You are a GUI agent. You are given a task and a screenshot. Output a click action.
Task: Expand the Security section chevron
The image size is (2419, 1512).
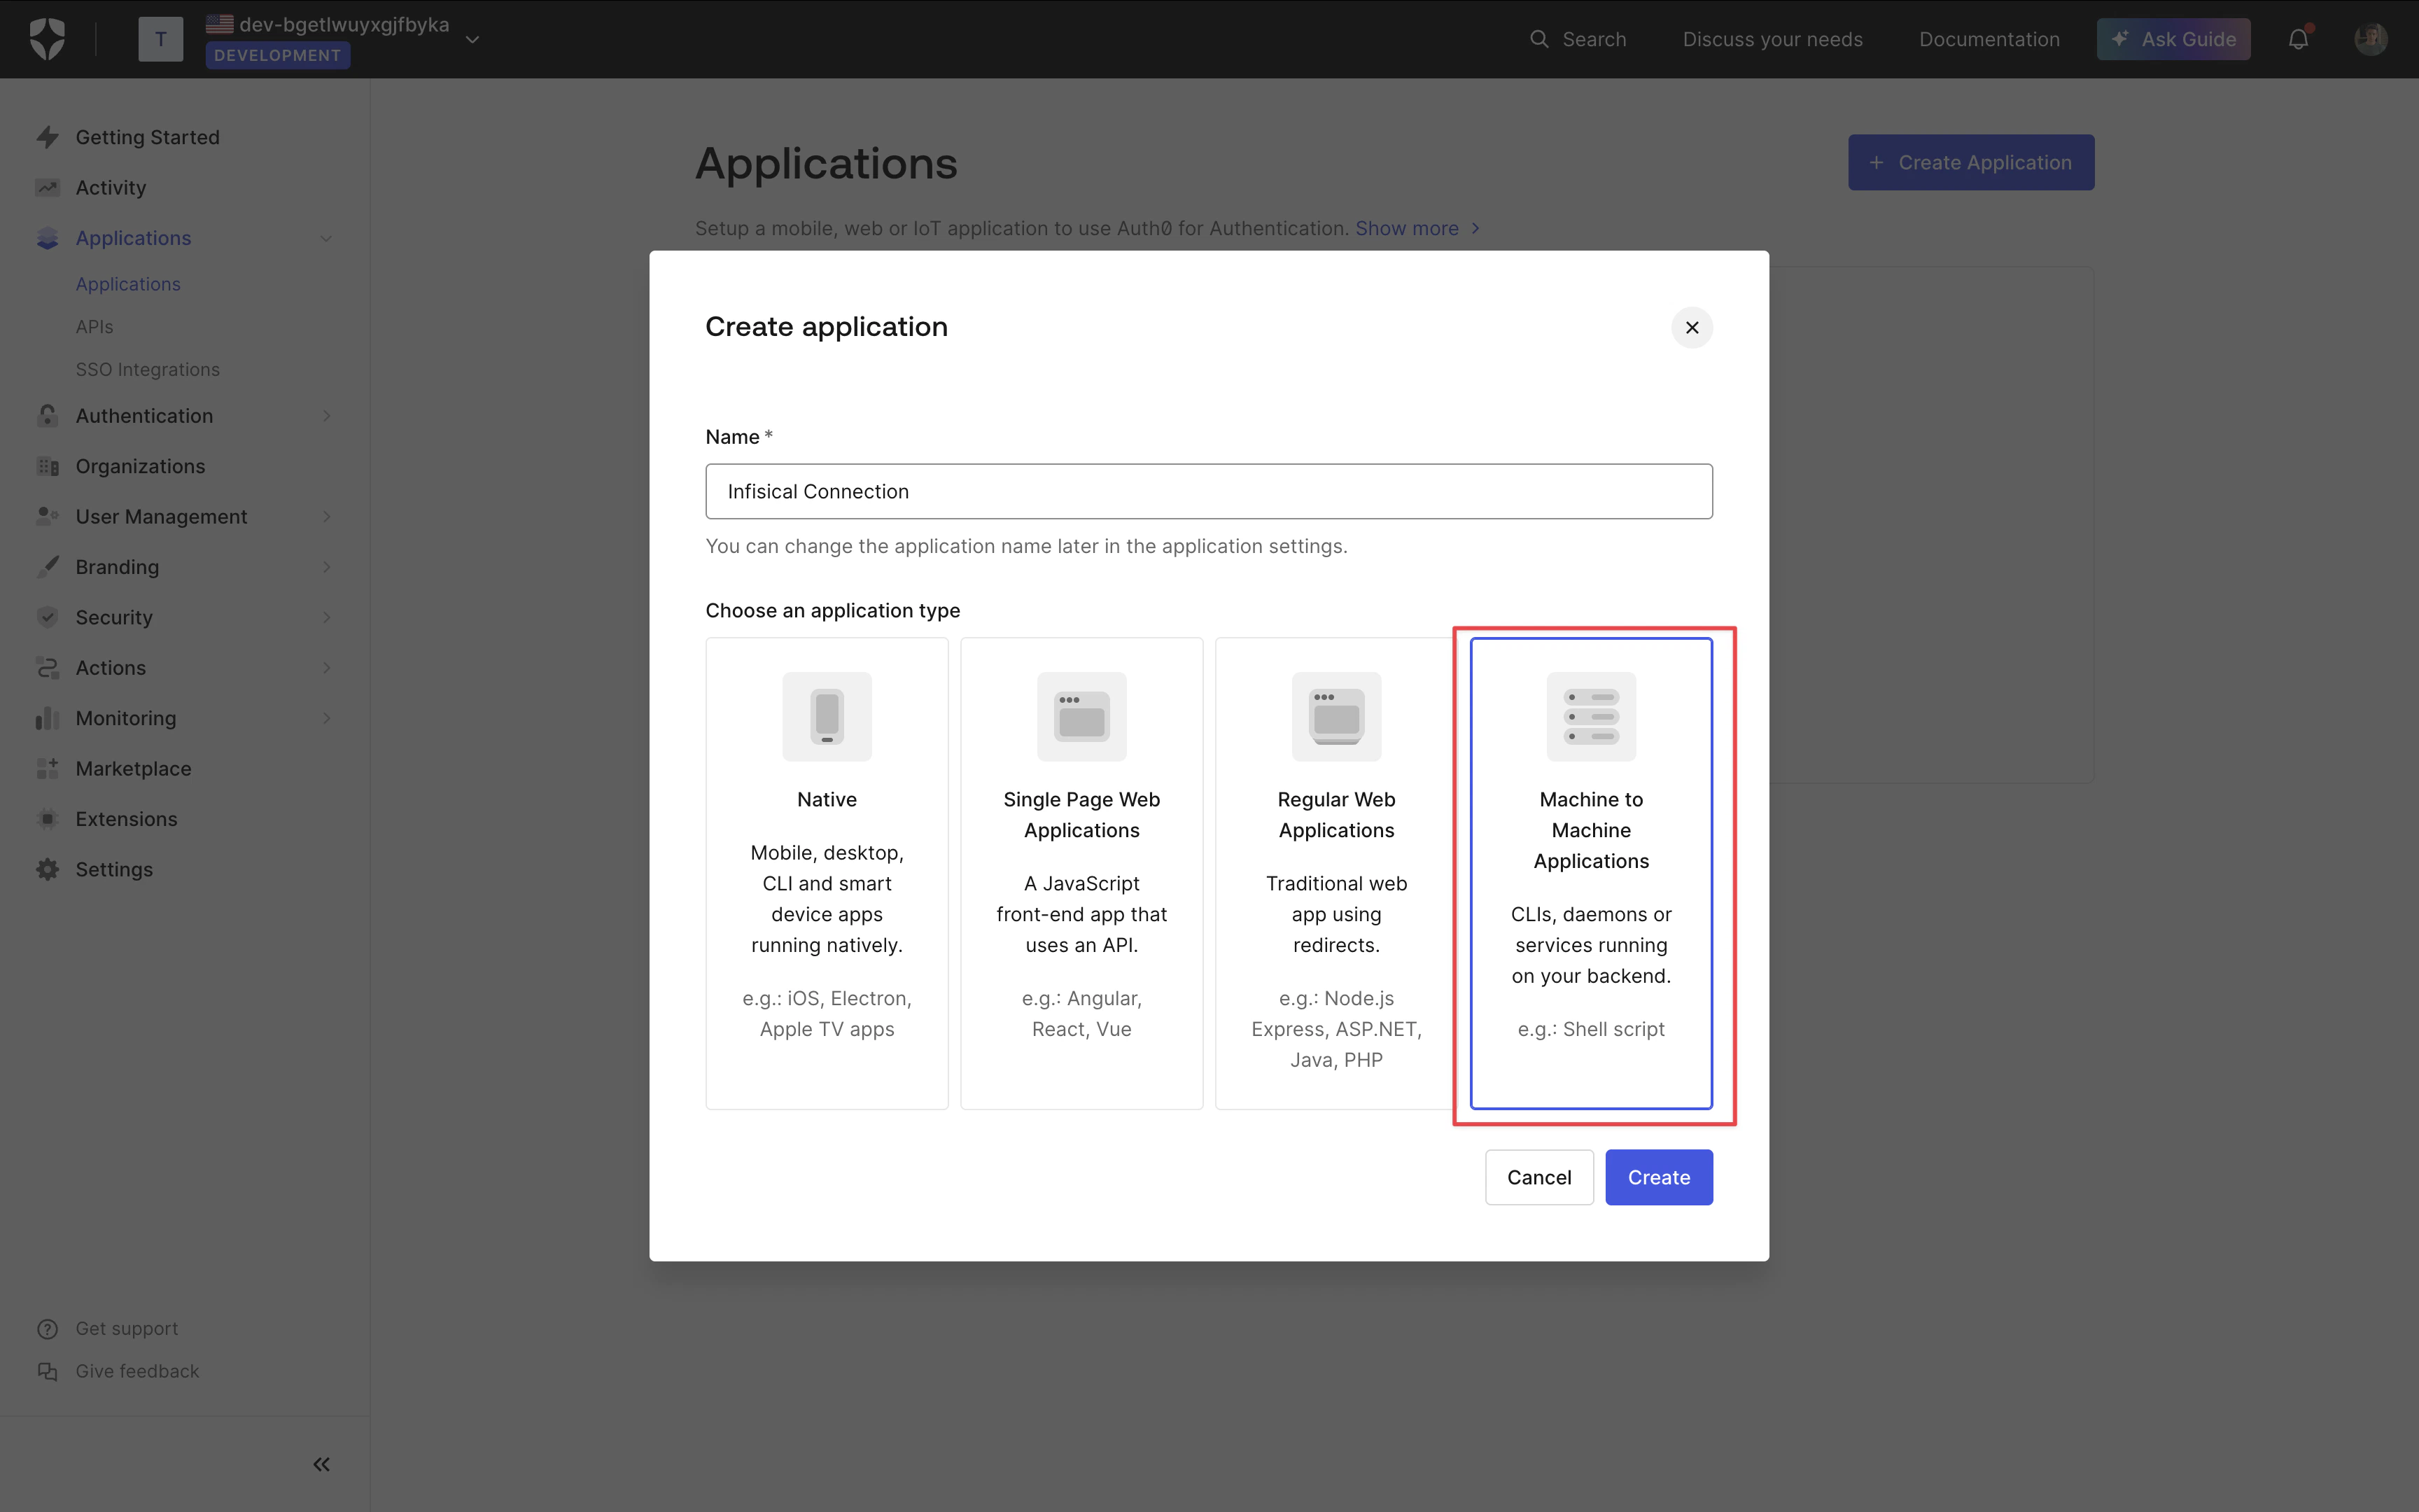coord(326,617)
